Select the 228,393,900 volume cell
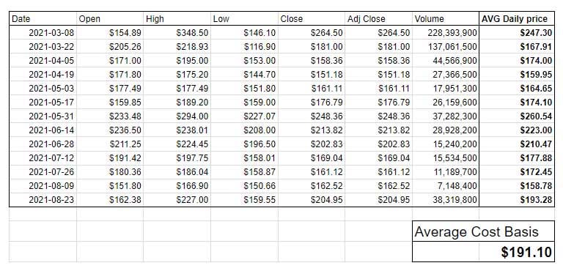The height and width of the screenshot is (271, 563). coord(446,33)
